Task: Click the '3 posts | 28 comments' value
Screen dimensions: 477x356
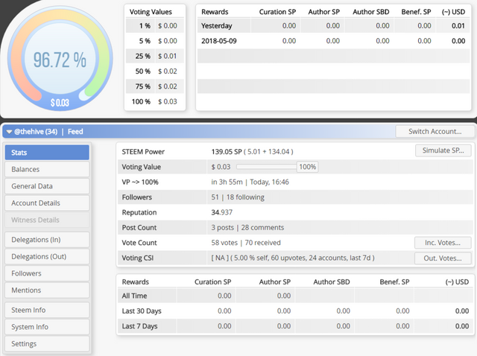Action: pyautogui.click(x=247, y=228)
